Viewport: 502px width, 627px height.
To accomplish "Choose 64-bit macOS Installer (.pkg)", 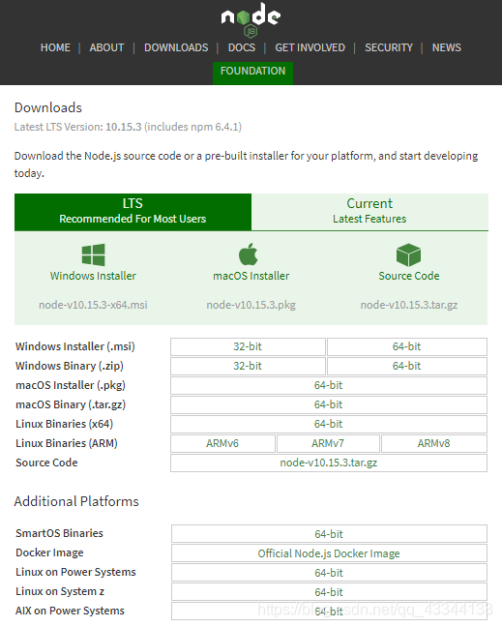I will pyautogui.click(x=329, y=385).
